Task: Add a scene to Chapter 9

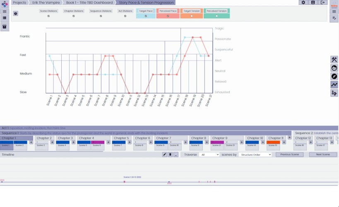Action: [241, 142]
